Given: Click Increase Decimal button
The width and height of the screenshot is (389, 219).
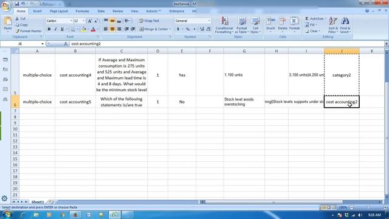Looking at the screenshot, I should pos(202,29).
